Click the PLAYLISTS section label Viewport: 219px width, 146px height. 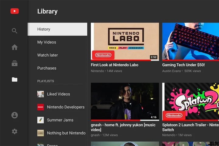46,81
